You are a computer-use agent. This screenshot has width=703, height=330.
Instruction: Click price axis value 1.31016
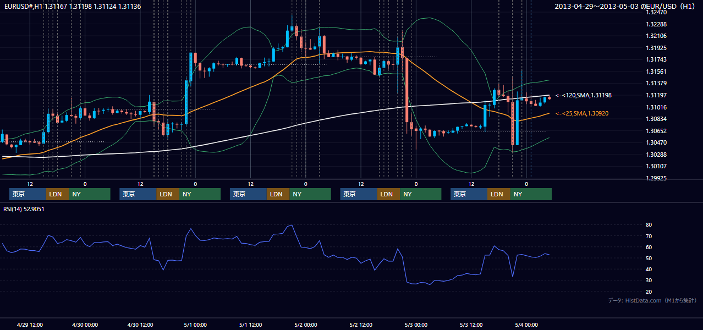click(657, 107)
